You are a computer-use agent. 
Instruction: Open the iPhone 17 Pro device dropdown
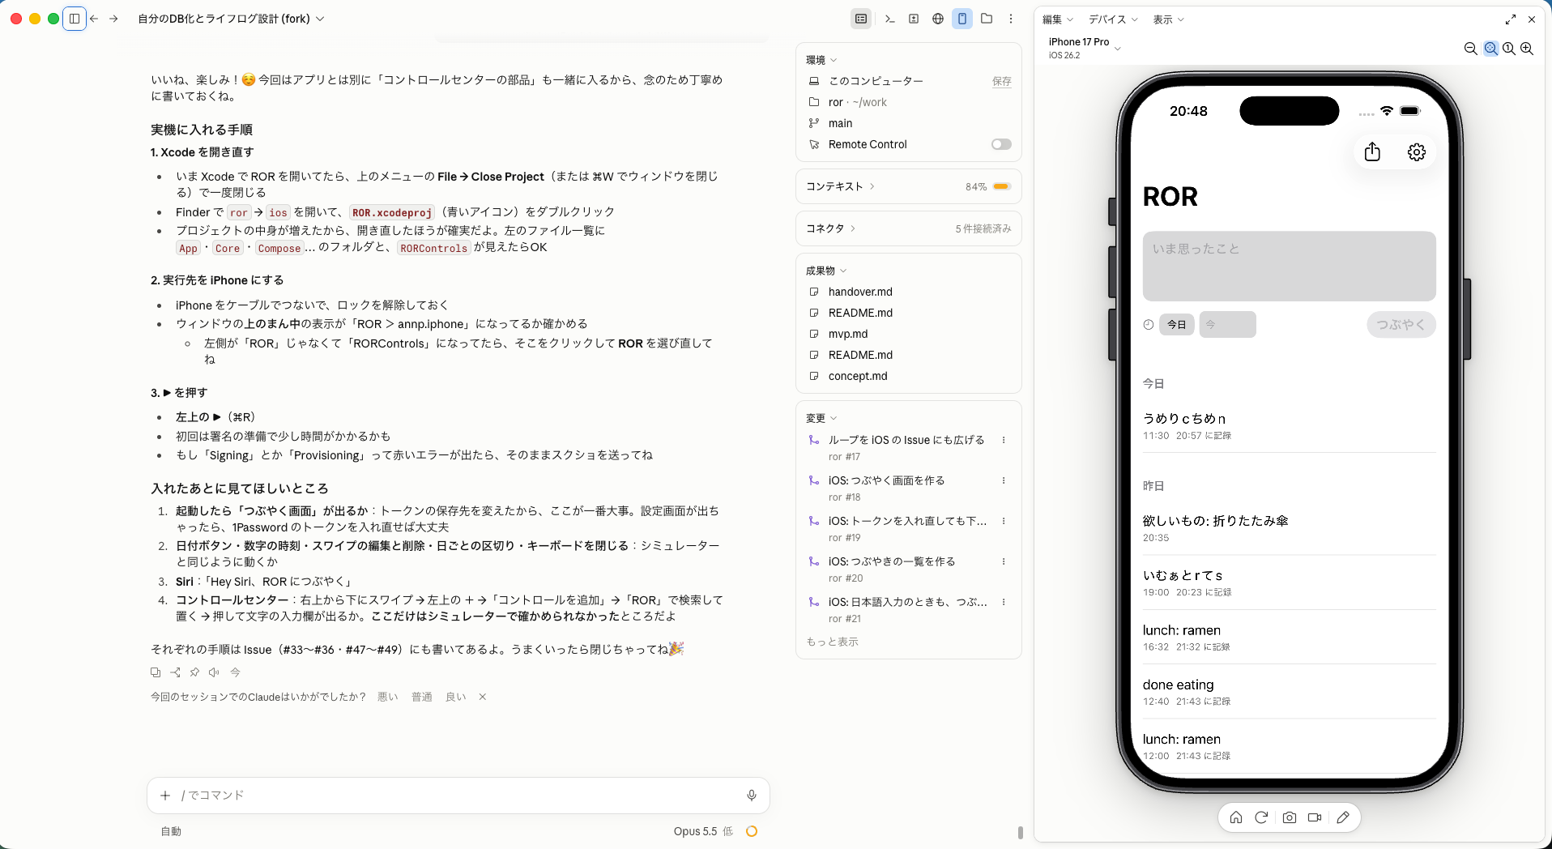pos(1085,49)
